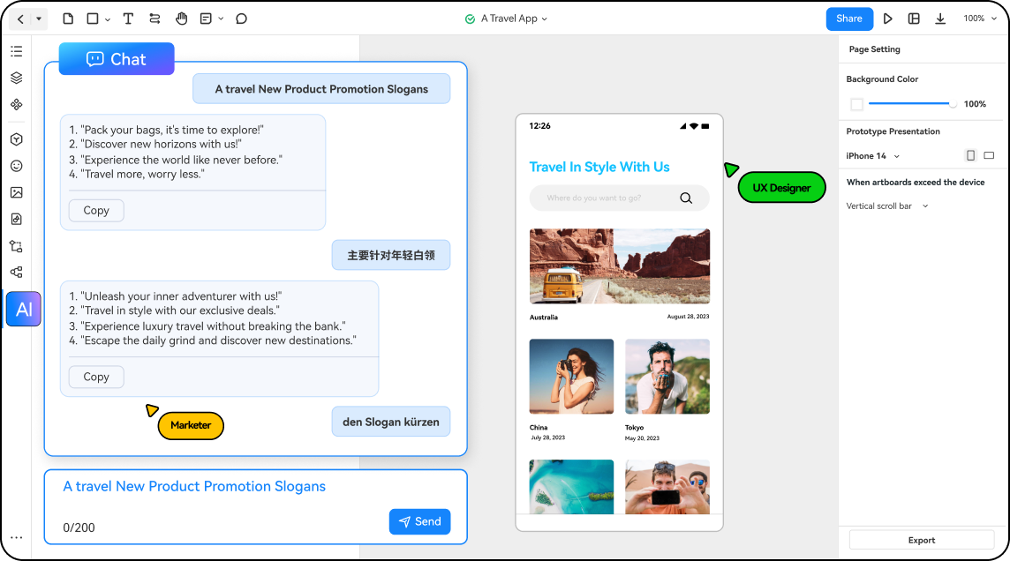This screenshot has width=1010, height=561.
Task: Expand the note tool dropdown arrow
Action: click(221, 19)
